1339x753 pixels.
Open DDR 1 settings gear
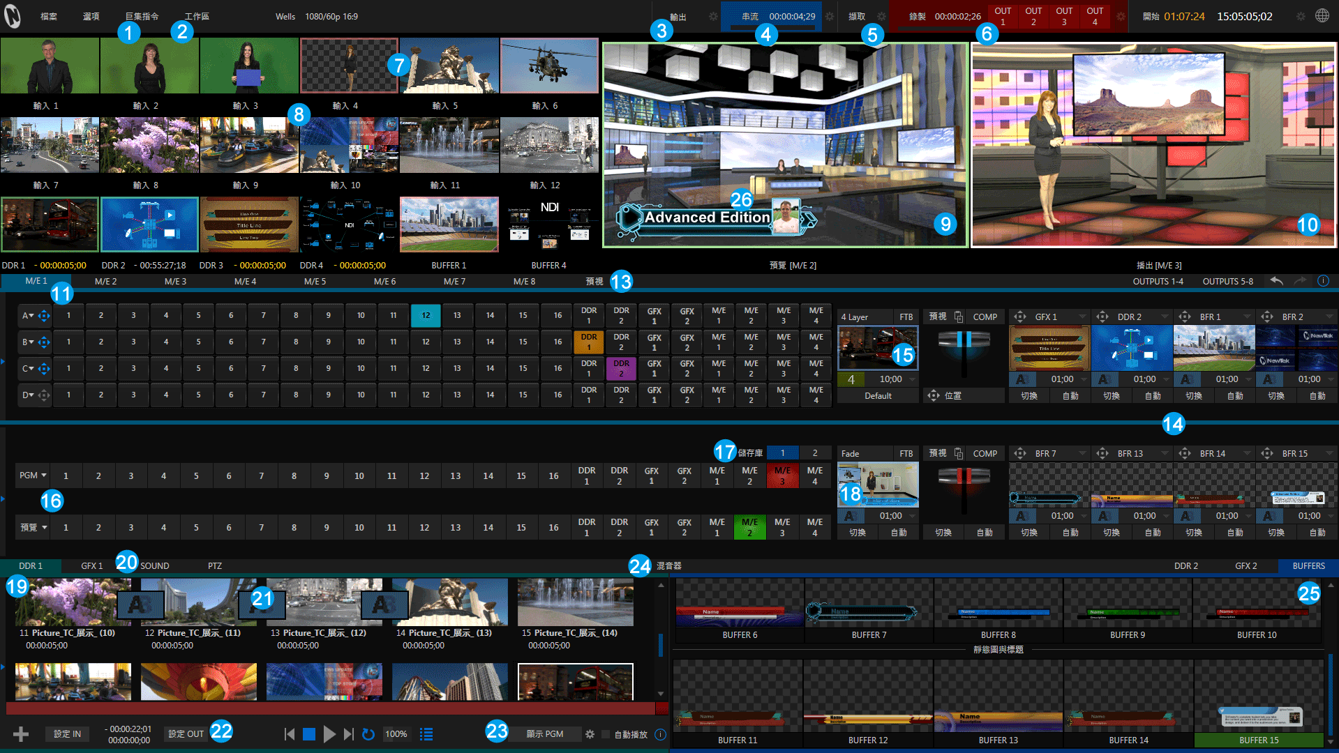(x=590, y=734)
